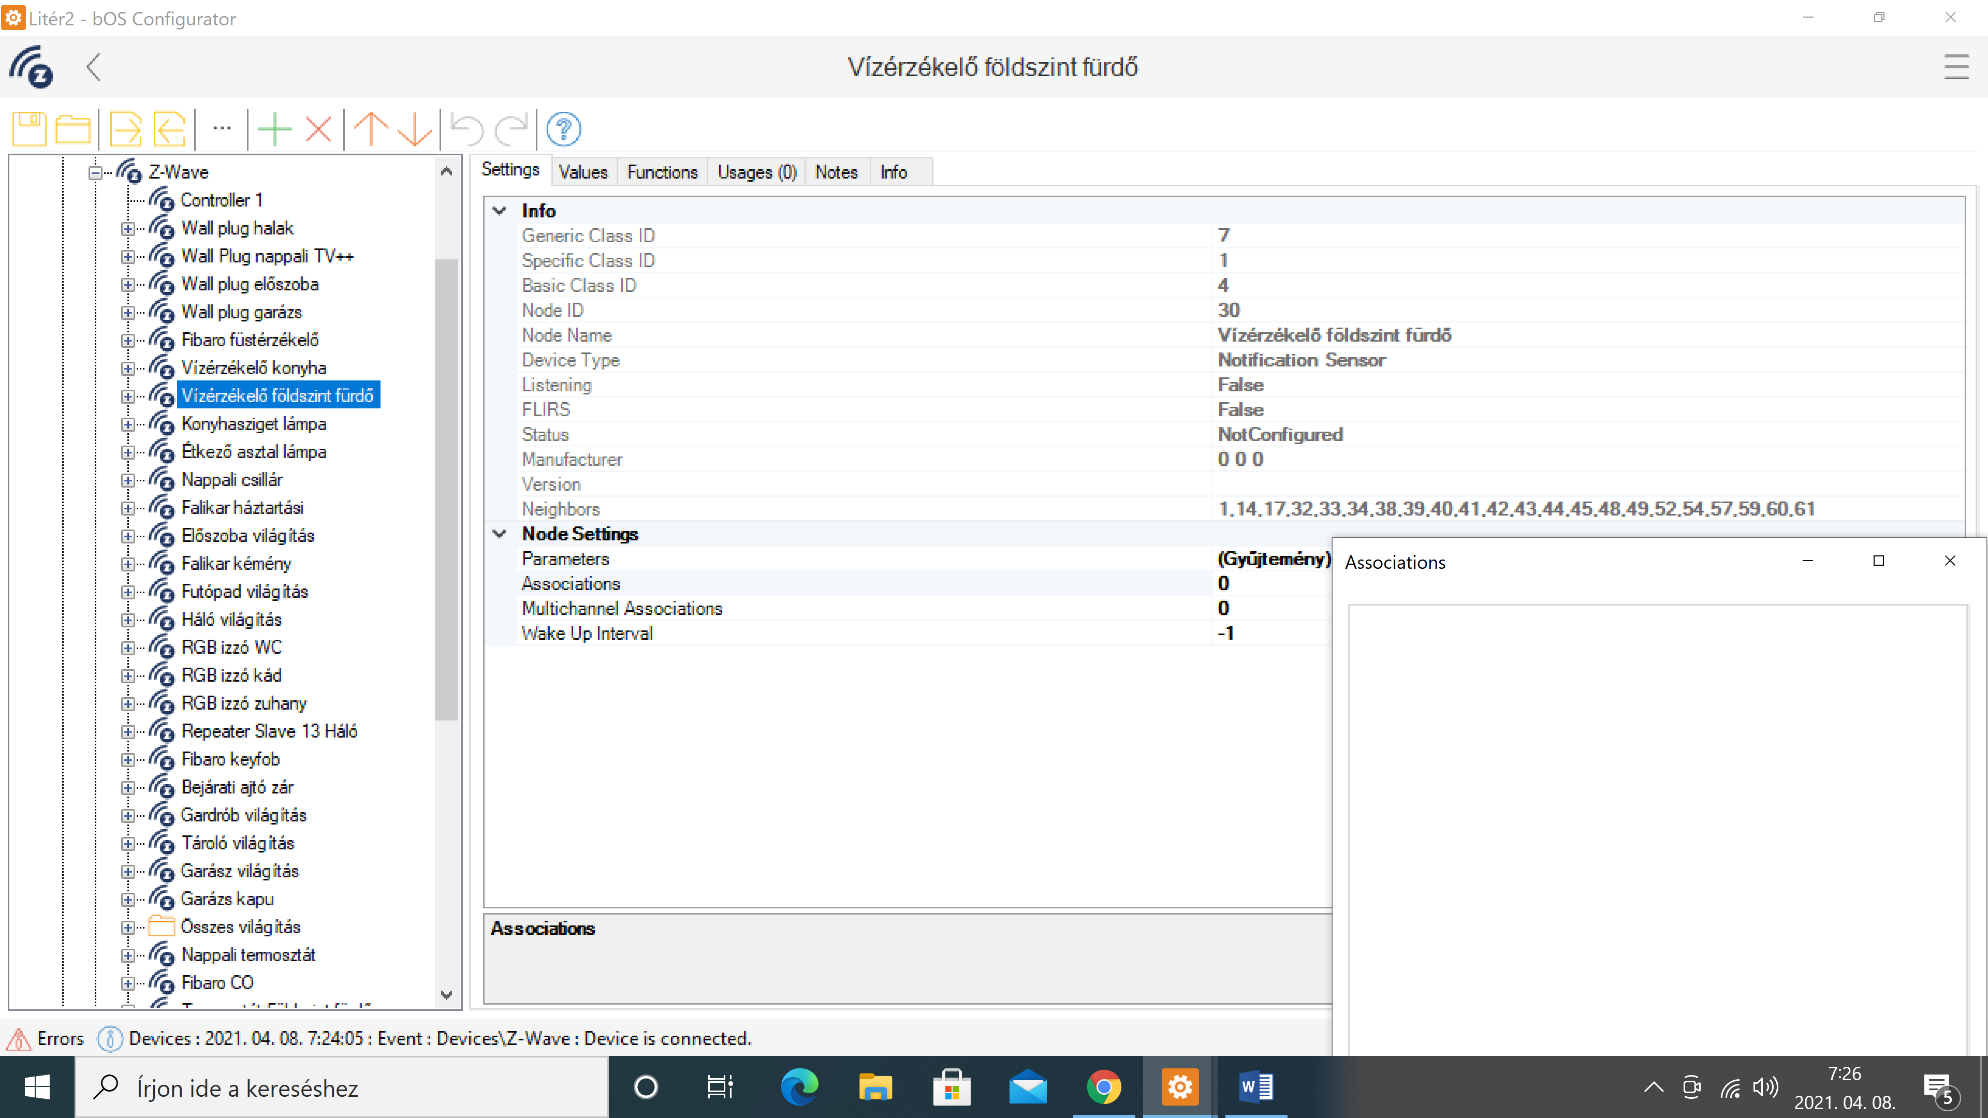
Task: Click the save project toolbar icon
Action: [30, 129]
